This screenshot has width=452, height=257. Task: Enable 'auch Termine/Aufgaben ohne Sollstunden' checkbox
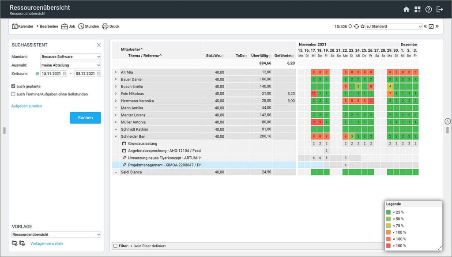(x=13, y=94)
